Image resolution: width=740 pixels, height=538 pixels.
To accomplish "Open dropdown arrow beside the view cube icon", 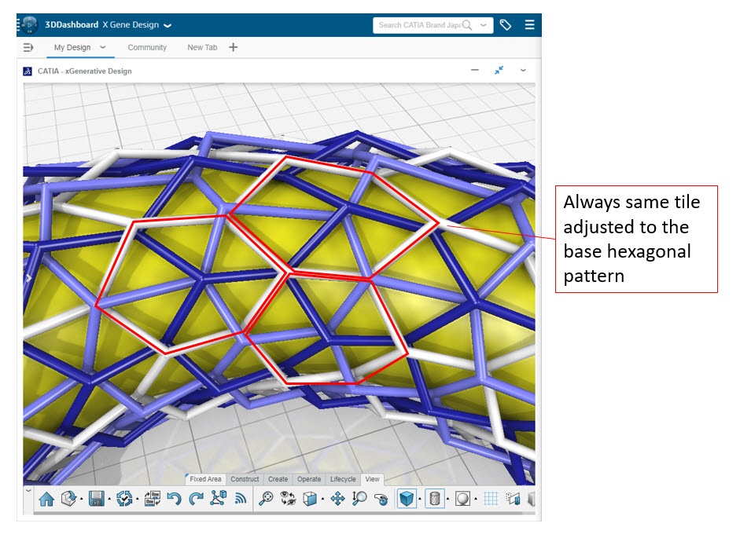I will coord(322,499).
